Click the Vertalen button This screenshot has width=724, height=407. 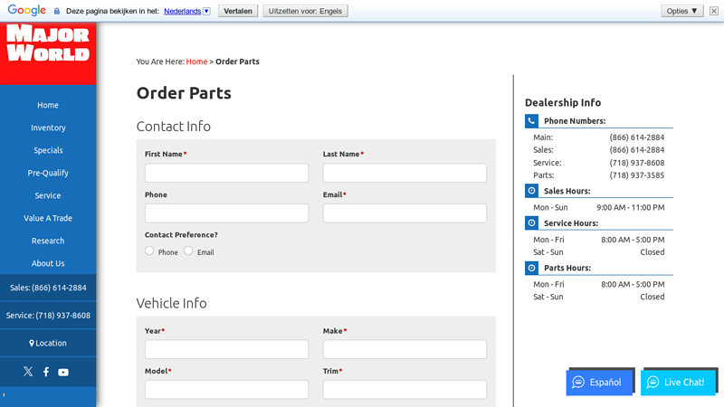(238, 11)
